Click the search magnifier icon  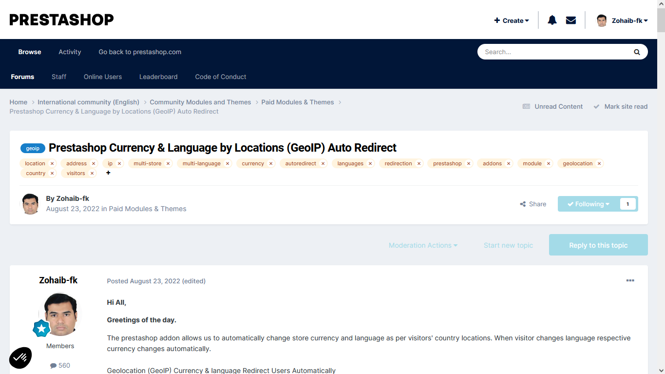point(637,52)
